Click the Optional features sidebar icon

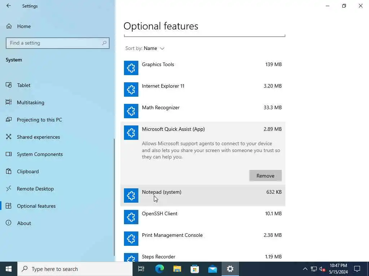click(9, 206)
